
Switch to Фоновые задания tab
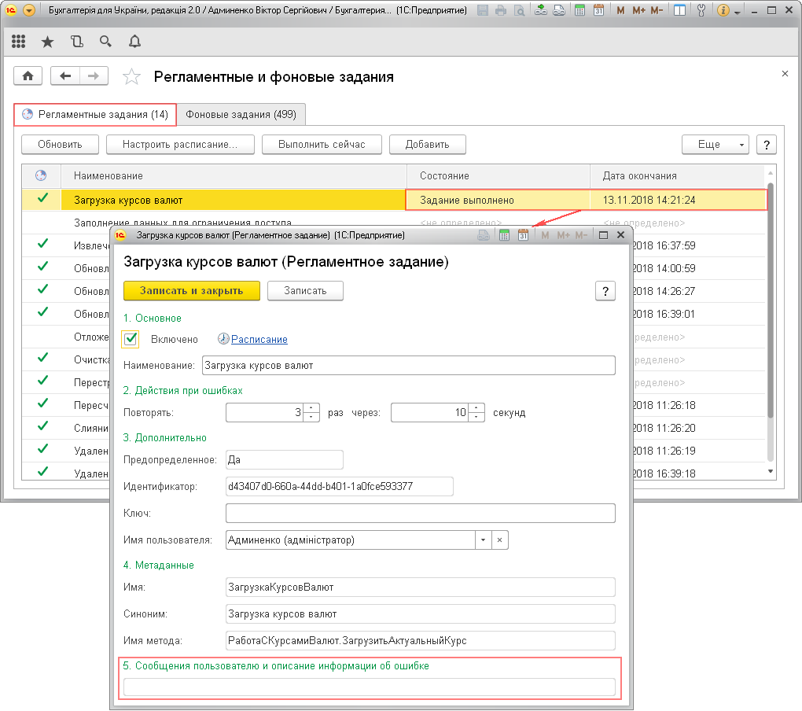pos(241,115)
